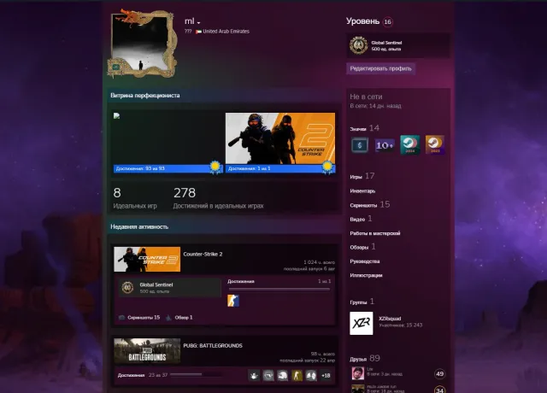Screen dimensions: 547x393
Task: Open the Counter-Strike 2 thumbnail in recent activity
Action: [x=147, y=260]
